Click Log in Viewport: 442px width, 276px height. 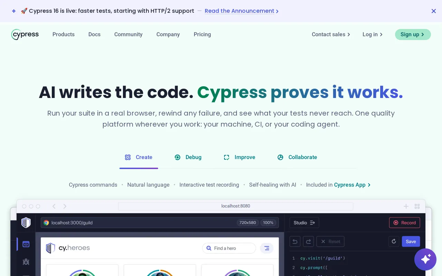pos(373,34)
